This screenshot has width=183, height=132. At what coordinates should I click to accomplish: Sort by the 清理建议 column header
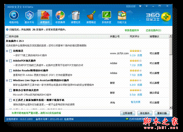point(154,37)
